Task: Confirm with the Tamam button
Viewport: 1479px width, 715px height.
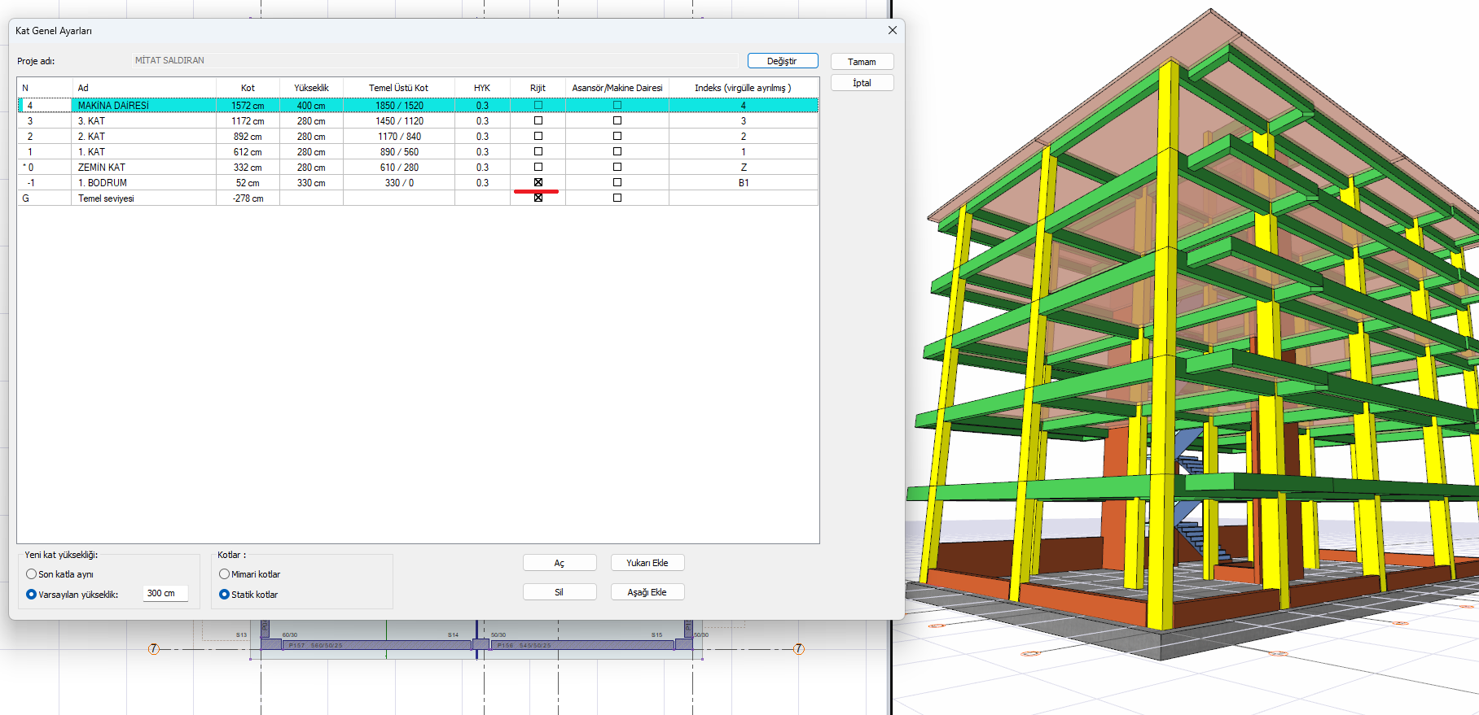Action: pyautogui.click(x=862, y=62)
